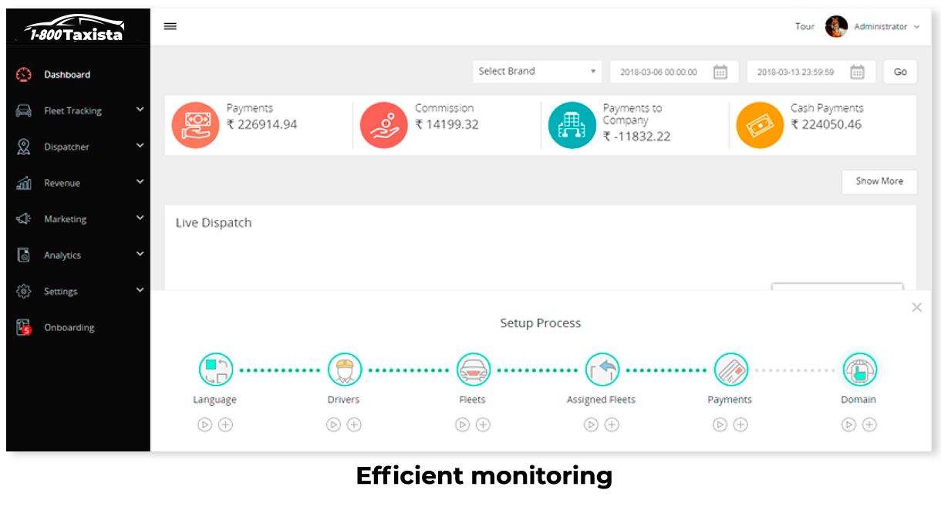Click the Go button
Image resolution: width=941 pixels, height=507 pixels.
(900, 72)
